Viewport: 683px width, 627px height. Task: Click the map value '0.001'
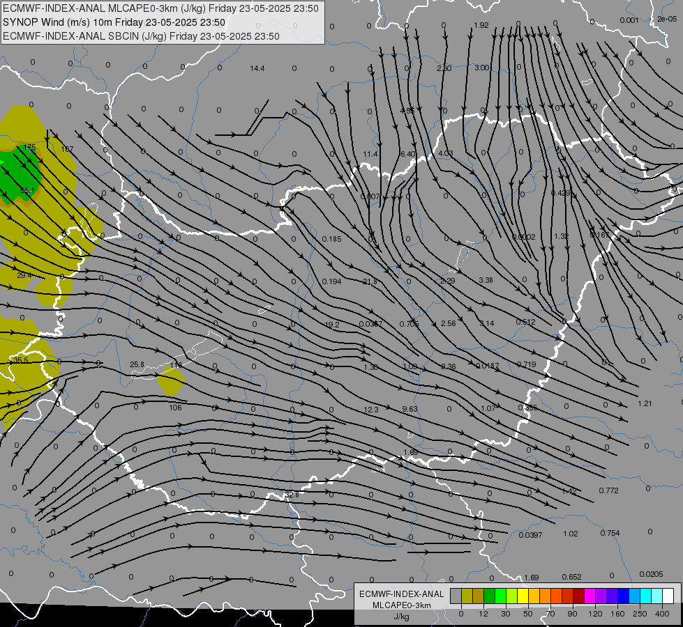629,20
